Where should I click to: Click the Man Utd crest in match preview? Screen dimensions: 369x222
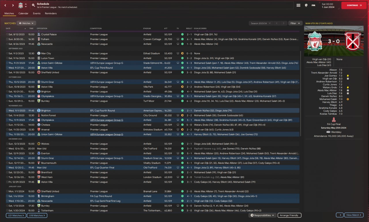click(x=352, y=41)
